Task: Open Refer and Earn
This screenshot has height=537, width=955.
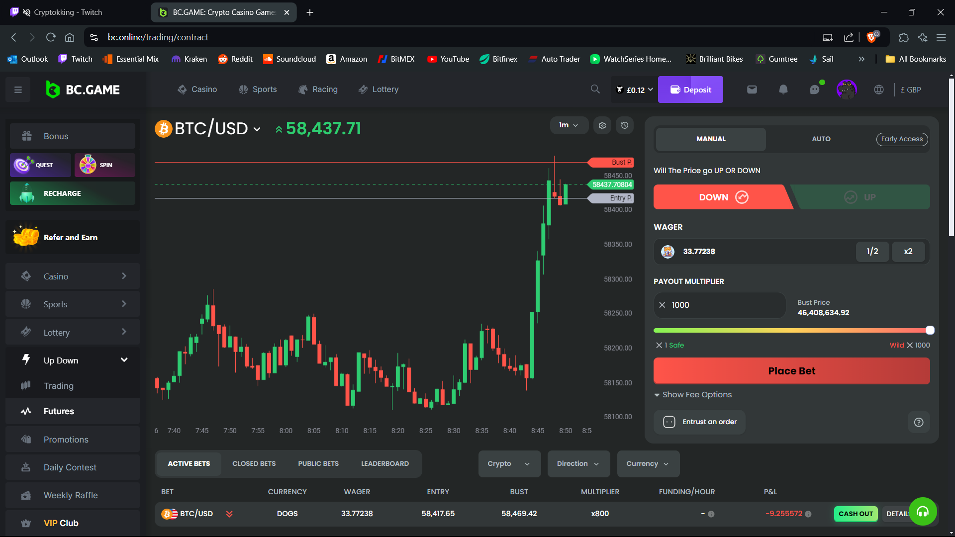Action: (73, 238)
